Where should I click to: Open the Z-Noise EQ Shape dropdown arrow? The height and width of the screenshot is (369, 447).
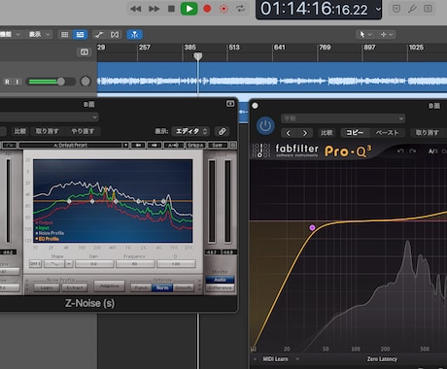(69, 264)
